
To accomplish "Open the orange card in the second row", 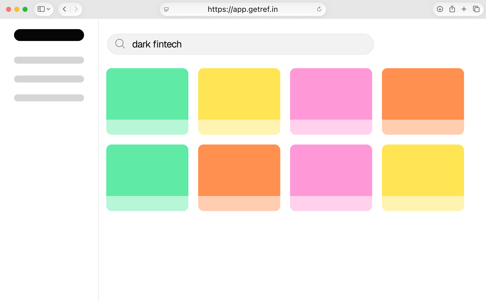I will click(x=239, y=178).
